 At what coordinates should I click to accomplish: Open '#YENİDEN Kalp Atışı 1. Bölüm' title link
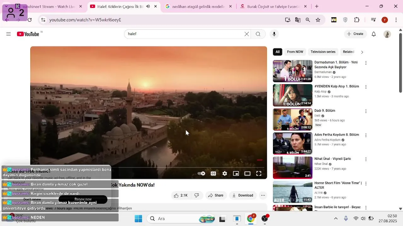[x=337, y=86]
